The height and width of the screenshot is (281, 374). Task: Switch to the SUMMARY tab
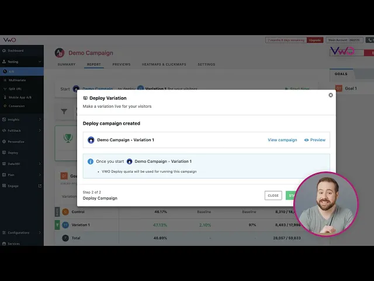67,64
